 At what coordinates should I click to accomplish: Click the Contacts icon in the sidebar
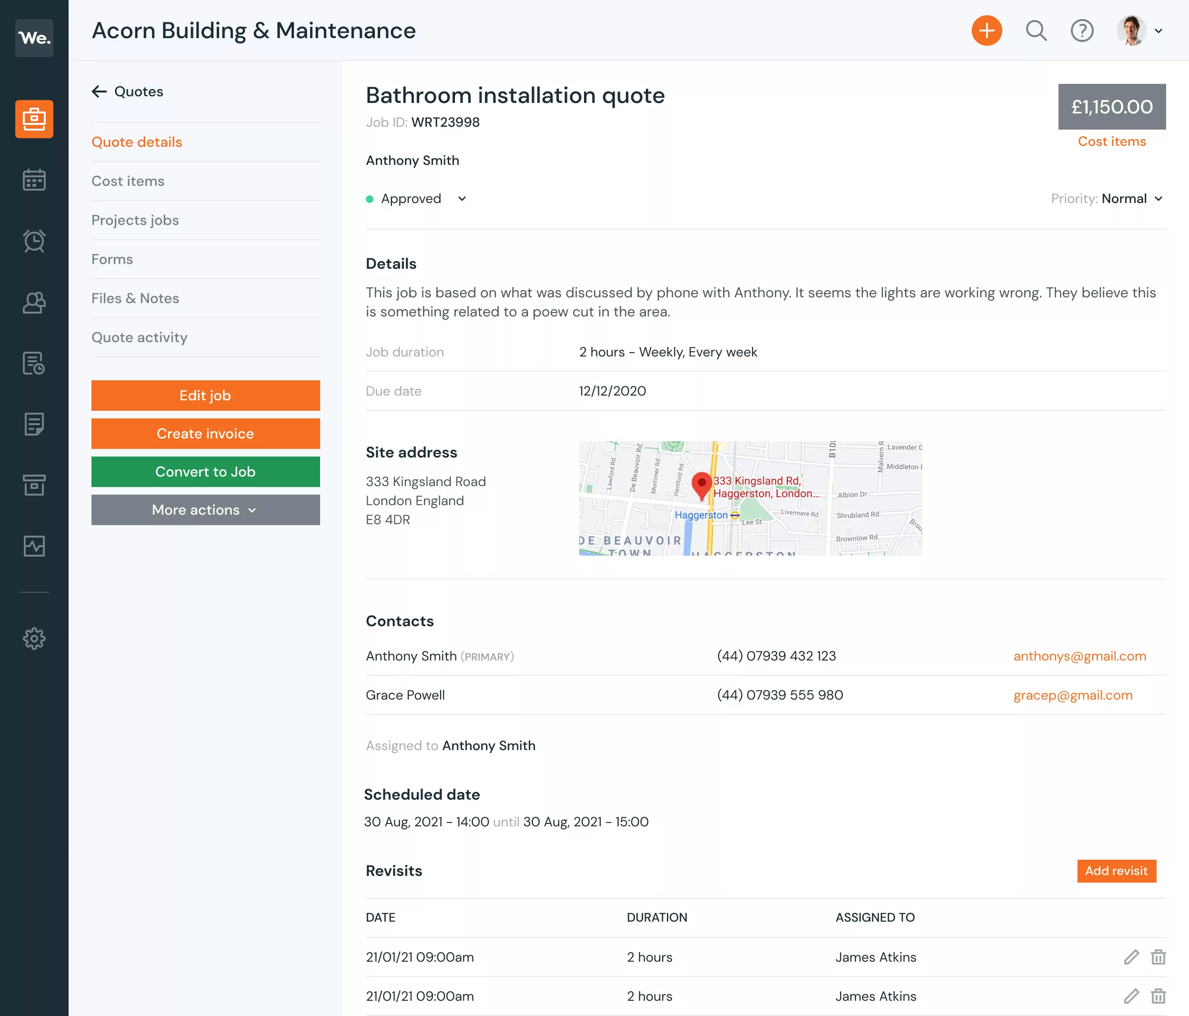coord(34,303)
